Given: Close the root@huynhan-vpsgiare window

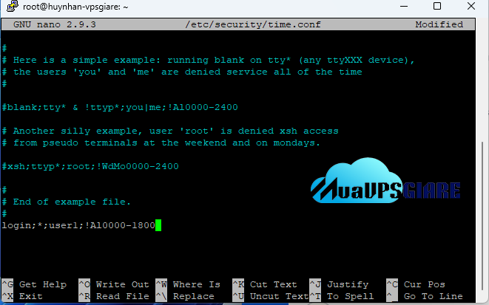Looking at the screenshot, I should [471, 6].
